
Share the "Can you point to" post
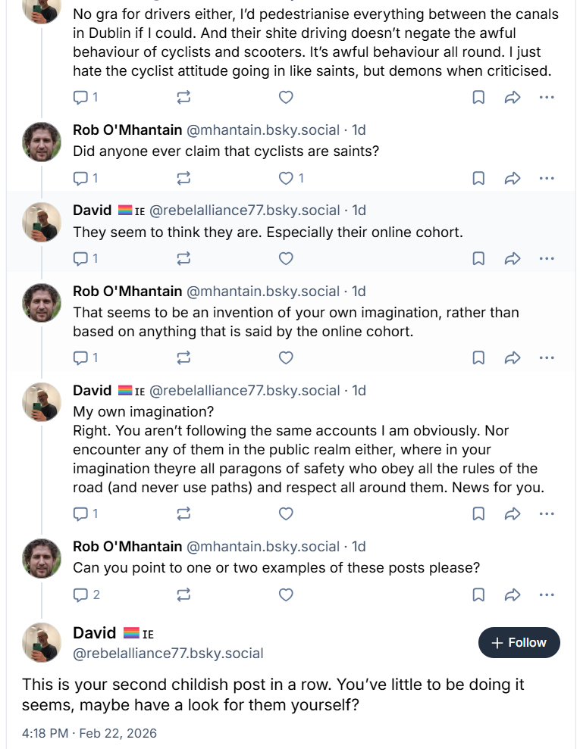(513, 595)
